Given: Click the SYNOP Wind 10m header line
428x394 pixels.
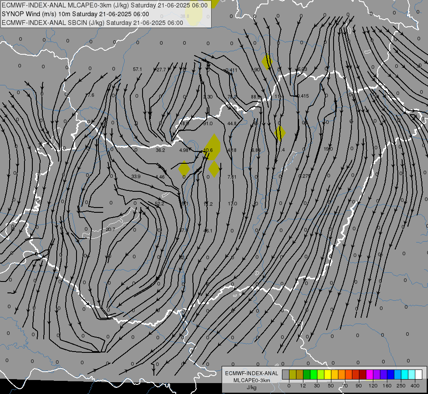Looking at the screenshot, I should pos(75,14).
